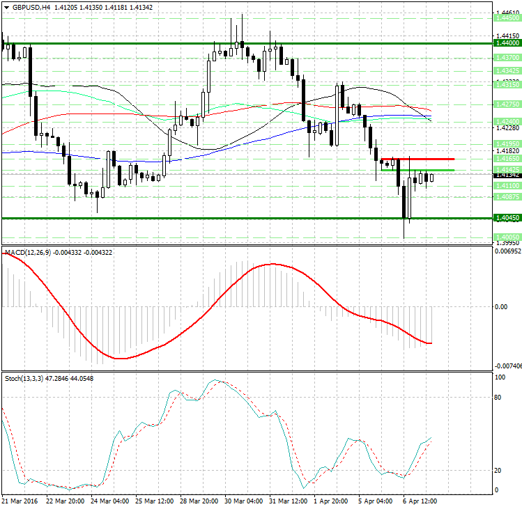Image resolution: width=522 pixels, height=509 pixels.
Task: Select the 1.40450 support price label
Action: point(506,218)
